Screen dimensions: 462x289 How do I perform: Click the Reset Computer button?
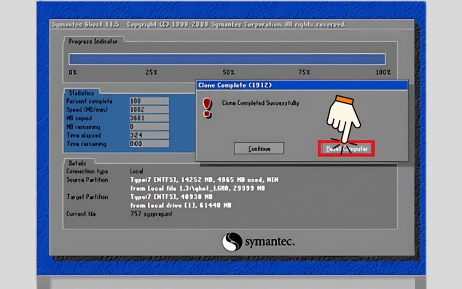point(346,149)
